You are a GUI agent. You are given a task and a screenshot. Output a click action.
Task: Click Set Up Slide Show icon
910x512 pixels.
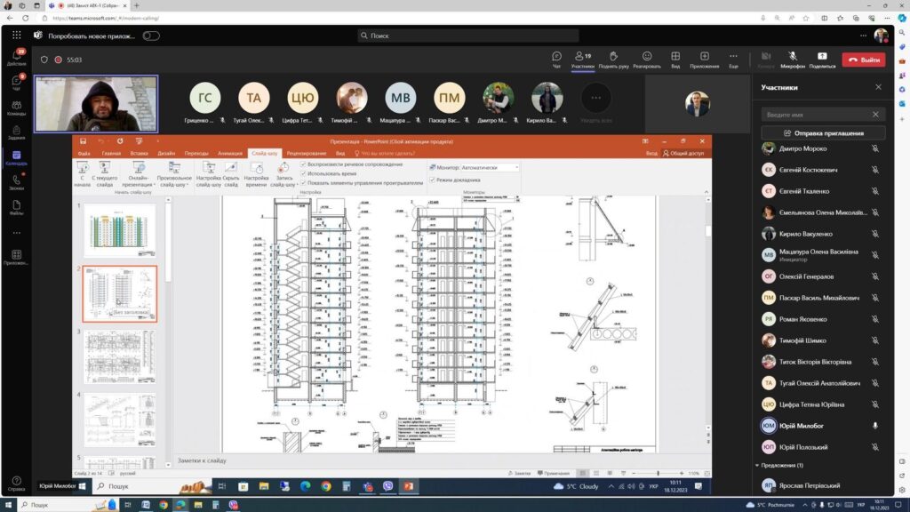click(x=208, y=174)
